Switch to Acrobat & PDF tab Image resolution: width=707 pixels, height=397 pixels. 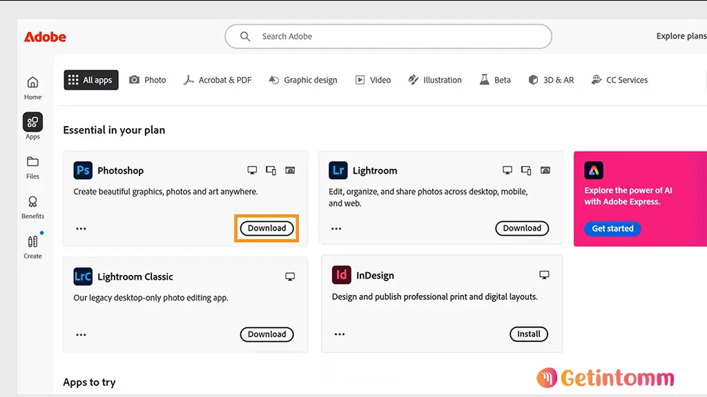point(217,80)
